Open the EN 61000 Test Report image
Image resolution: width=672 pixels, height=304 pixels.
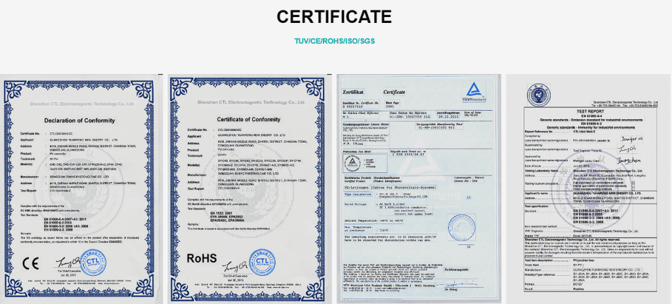pyautogui.click(x=589, y=189)
